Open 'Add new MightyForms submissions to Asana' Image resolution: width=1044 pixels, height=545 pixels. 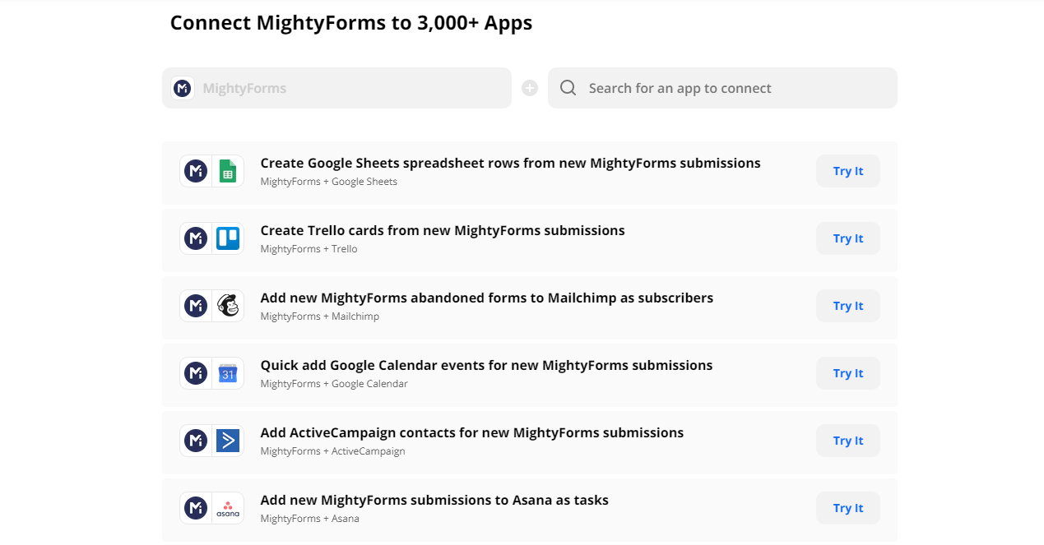[434, 500]
